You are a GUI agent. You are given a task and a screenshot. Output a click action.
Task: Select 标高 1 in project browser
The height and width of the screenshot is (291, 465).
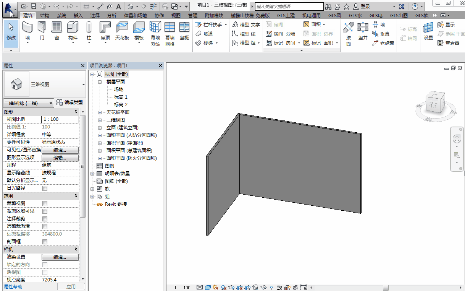(x=121, y=97)
